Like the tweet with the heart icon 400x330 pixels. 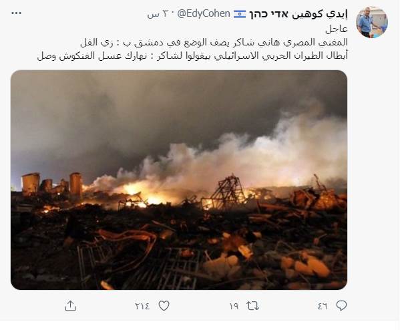(164, 305)
